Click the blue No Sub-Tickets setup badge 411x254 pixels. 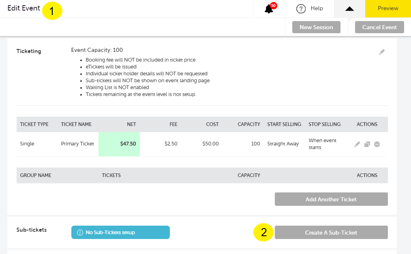(120, 232)
